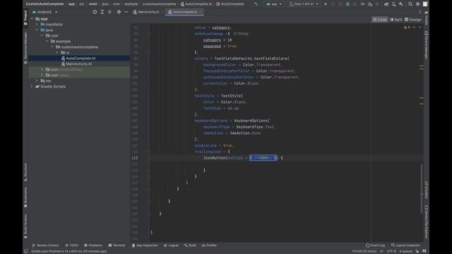Hide the Project panel with minus icon
452x254 pixels.
[x=126, y=12]
